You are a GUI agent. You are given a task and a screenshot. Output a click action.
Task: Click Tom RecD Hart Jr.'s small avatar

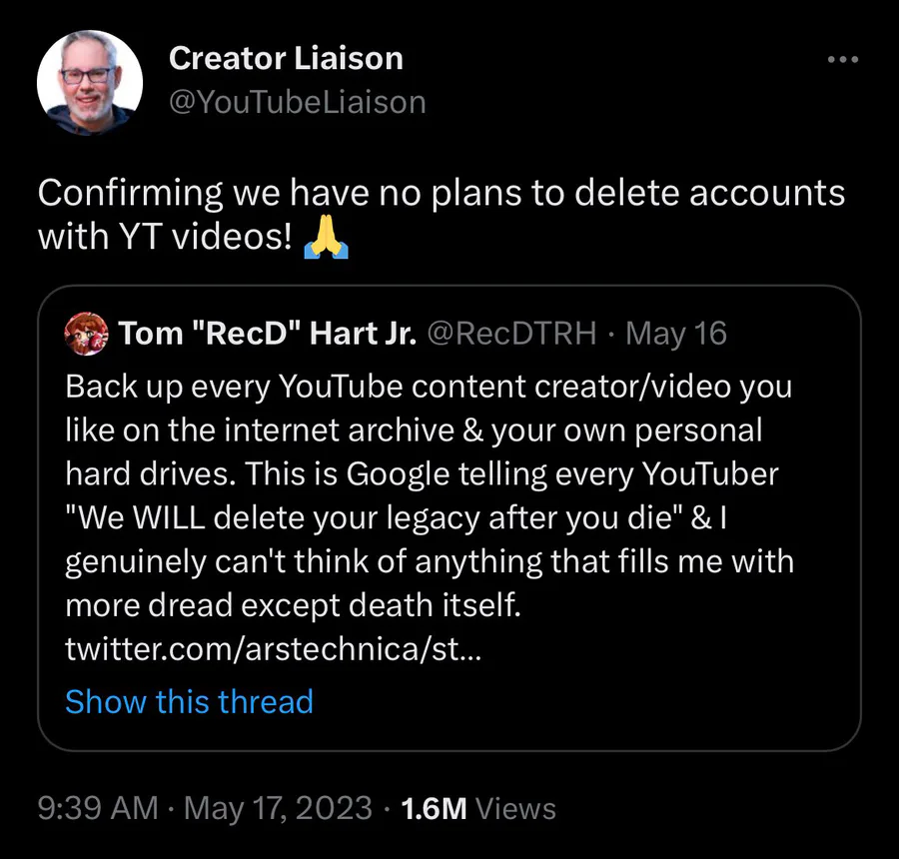84,333
